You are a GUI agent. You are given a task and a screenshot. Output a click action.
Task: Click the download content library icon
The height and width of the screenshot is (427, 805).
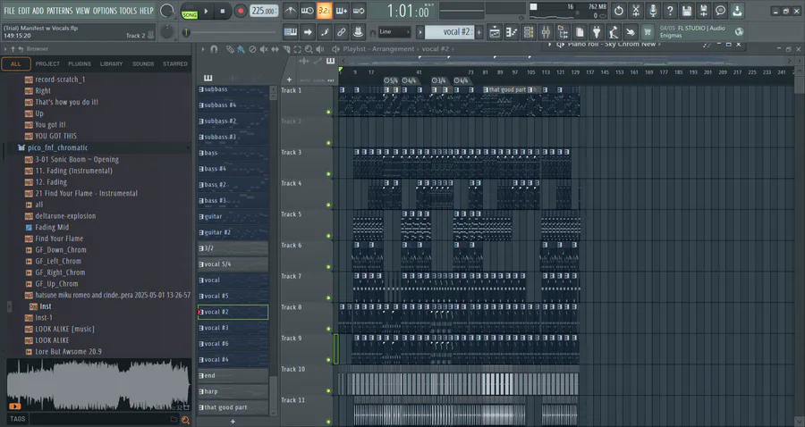pyautogui.click(x=737, y=11)
